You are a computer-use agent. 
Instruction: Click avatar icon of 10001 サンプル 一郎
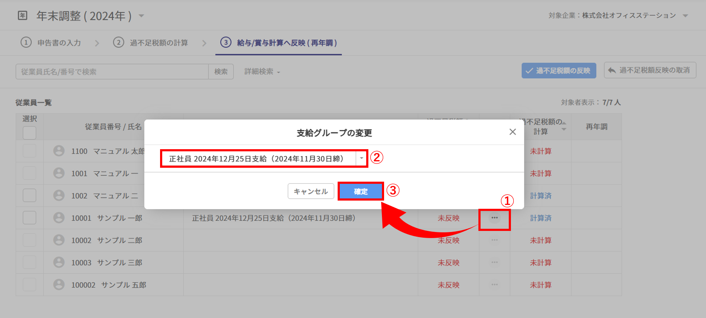(59, 218)
